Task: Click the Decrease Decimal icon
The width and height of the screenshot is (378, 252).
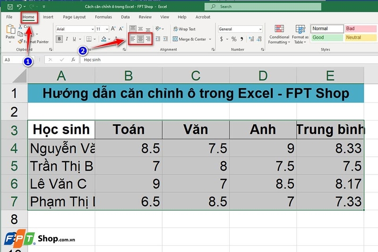Action: [x=259, y=39]
